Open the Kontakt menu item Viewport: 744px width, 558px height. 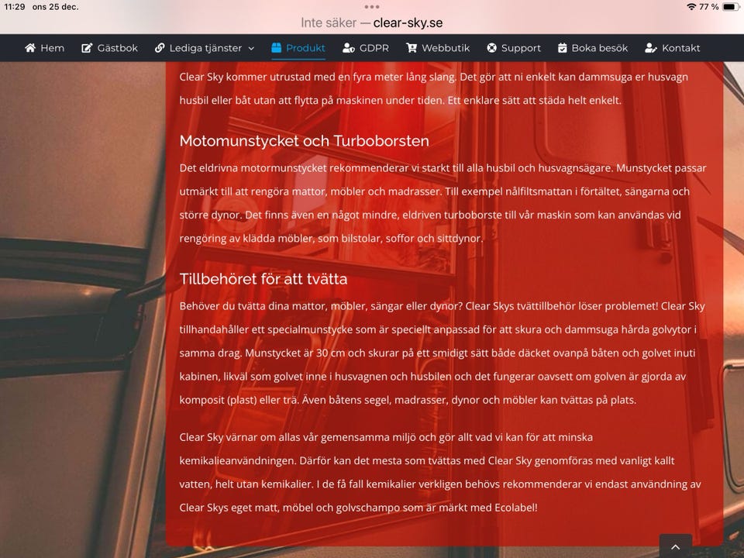[x=673, y=48]
